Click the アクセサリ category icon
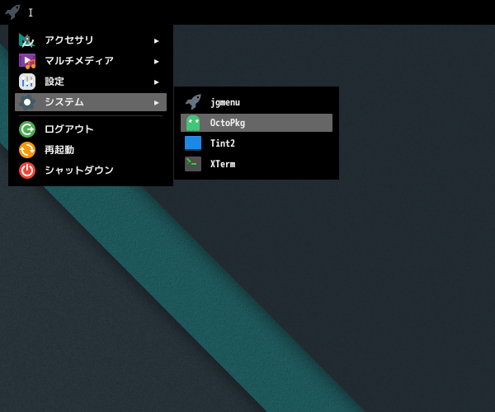Viewport: 495px width, 412px height. pyautogui.click(x=27, y=40)
